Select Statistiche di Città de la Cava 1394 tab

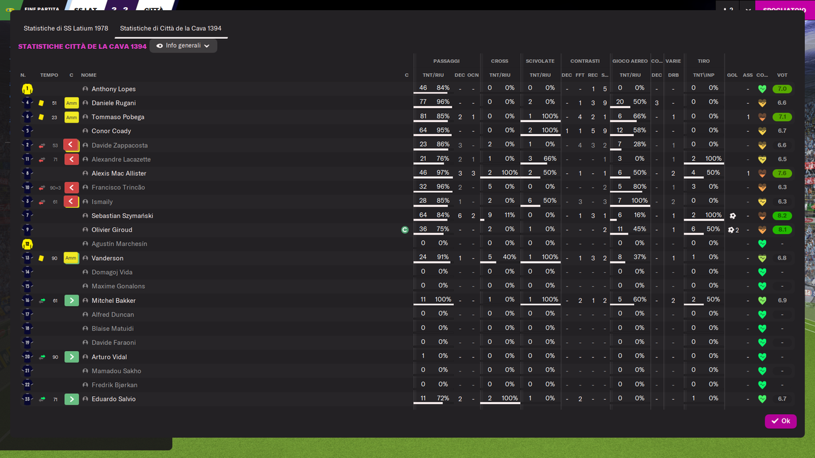(171, 29)
